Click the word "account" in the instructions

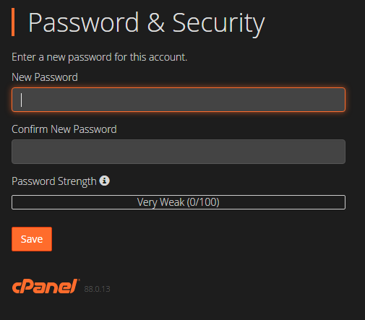point(167,57)
